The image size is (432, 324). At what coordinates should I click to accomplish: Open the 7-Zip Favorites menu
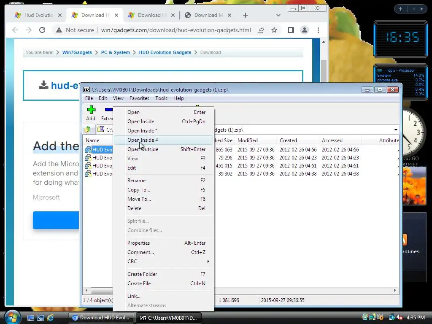coord(139,98)
